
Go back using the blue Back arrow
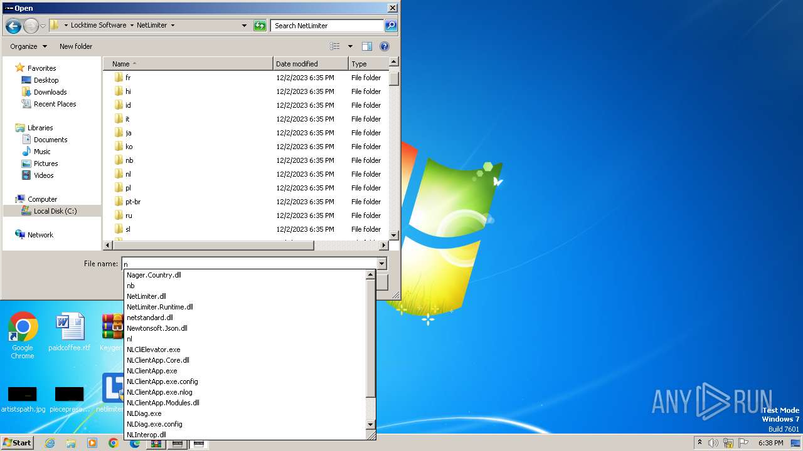point(13,26)
